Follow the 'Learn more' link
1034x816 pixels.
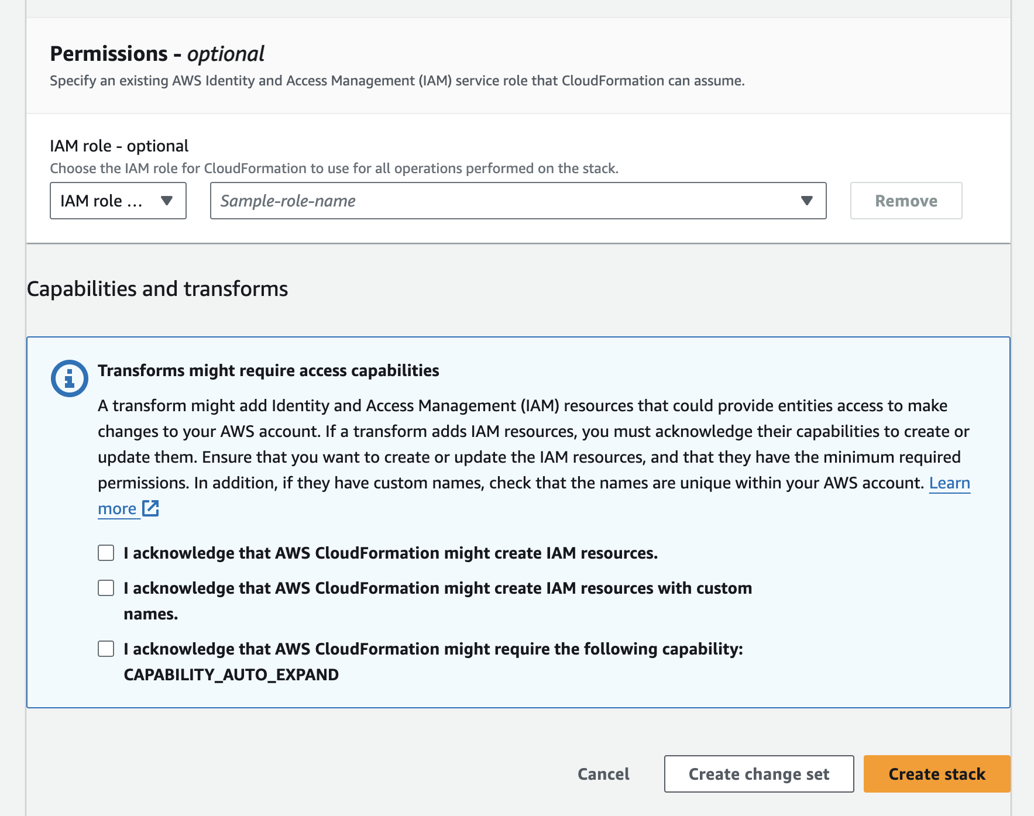click(949, 483)
